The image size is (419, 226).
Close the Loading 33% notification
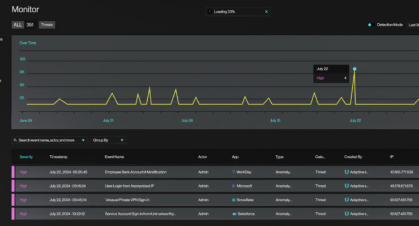point(266,12)
